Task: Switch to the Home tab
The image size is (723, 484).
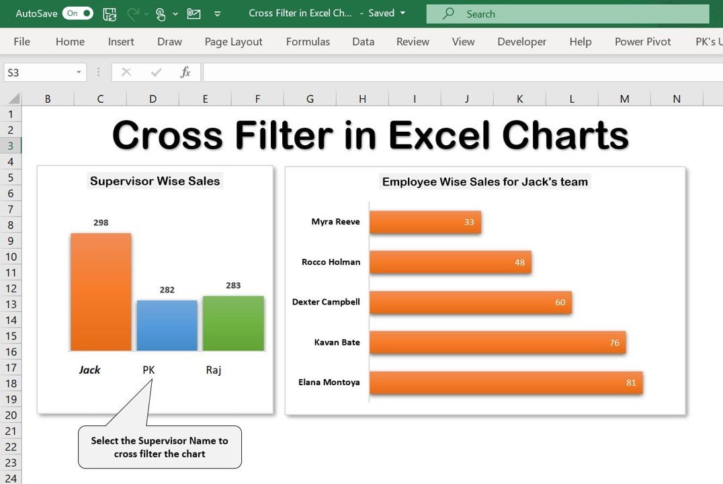Action: 70,42
